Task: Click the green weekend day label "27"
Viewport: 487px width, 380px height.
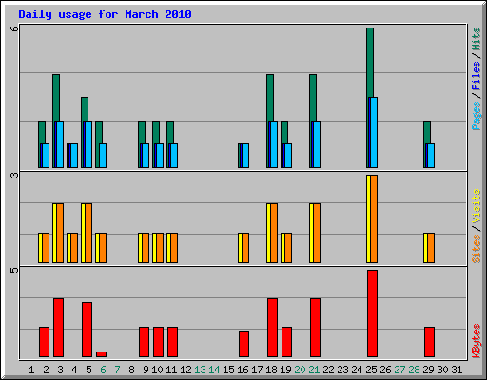Action: pos(399,370)
